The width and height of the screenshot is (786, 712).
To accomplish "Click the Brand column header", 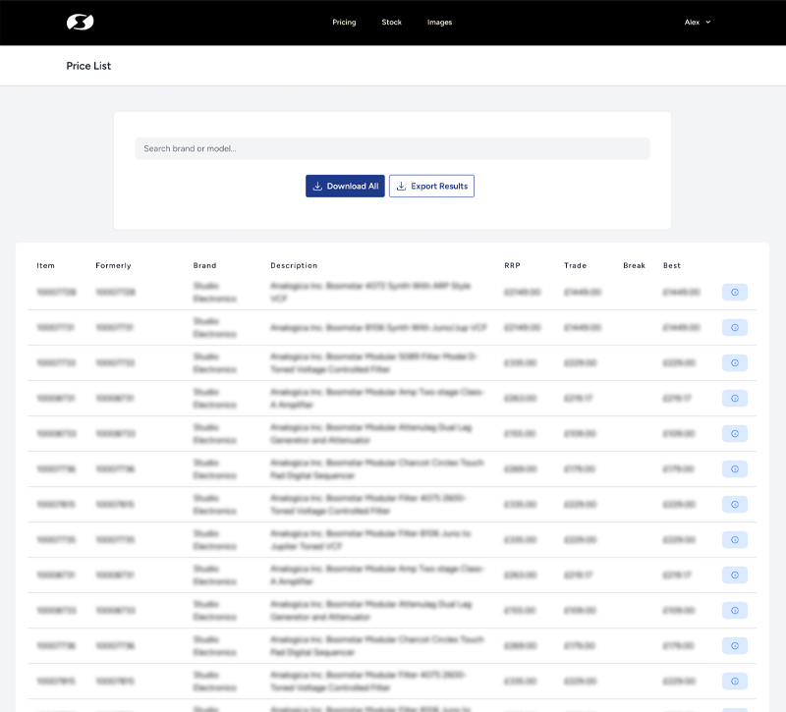I will (204, 265).
